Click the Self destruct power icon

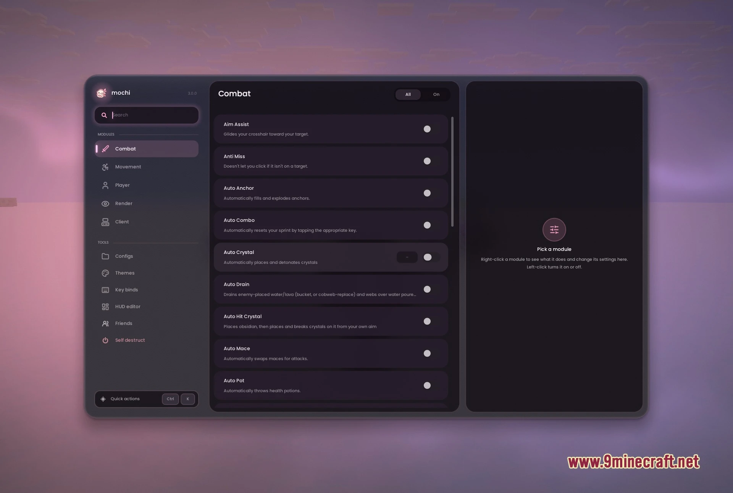(x=105, y=340)
